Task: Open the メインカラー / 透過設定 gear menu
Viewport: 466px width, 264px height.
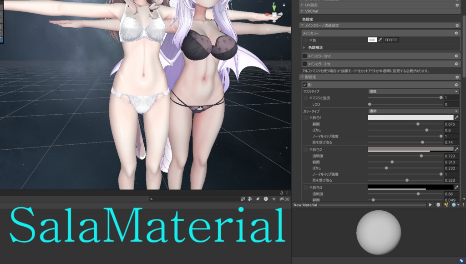Action: pyautogui.click(x=457, y=25)
